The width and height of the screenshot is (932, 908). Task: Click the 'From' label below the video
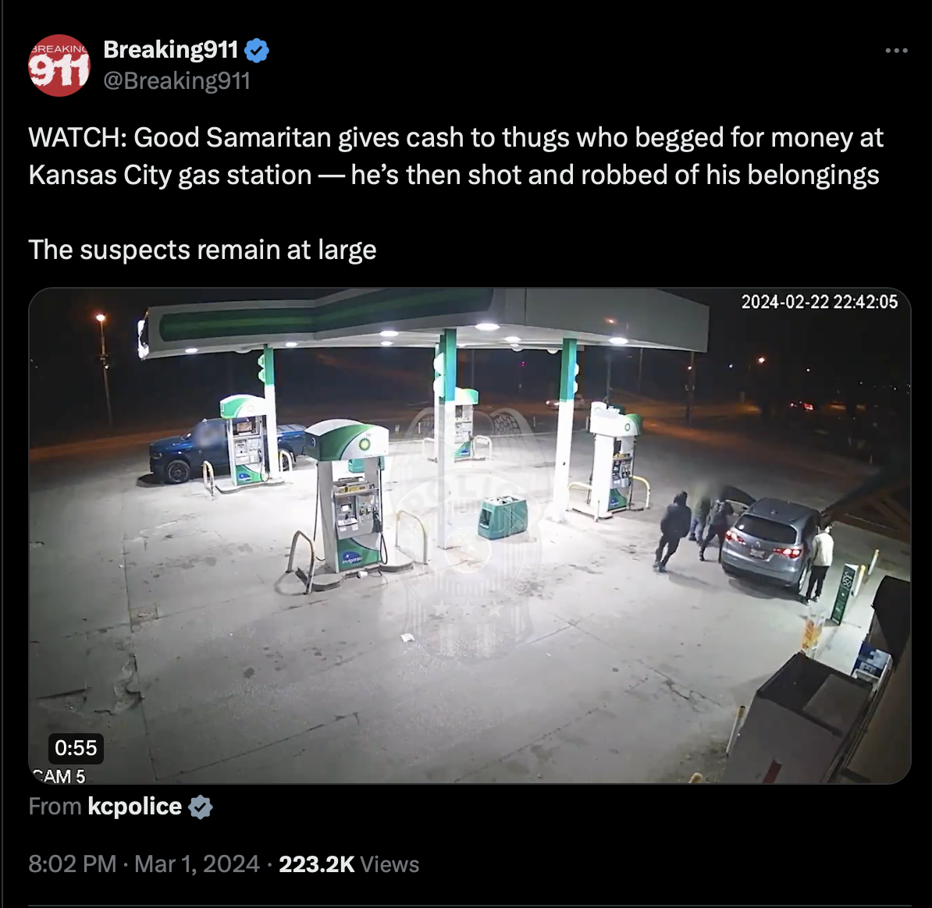coord(55,807)
